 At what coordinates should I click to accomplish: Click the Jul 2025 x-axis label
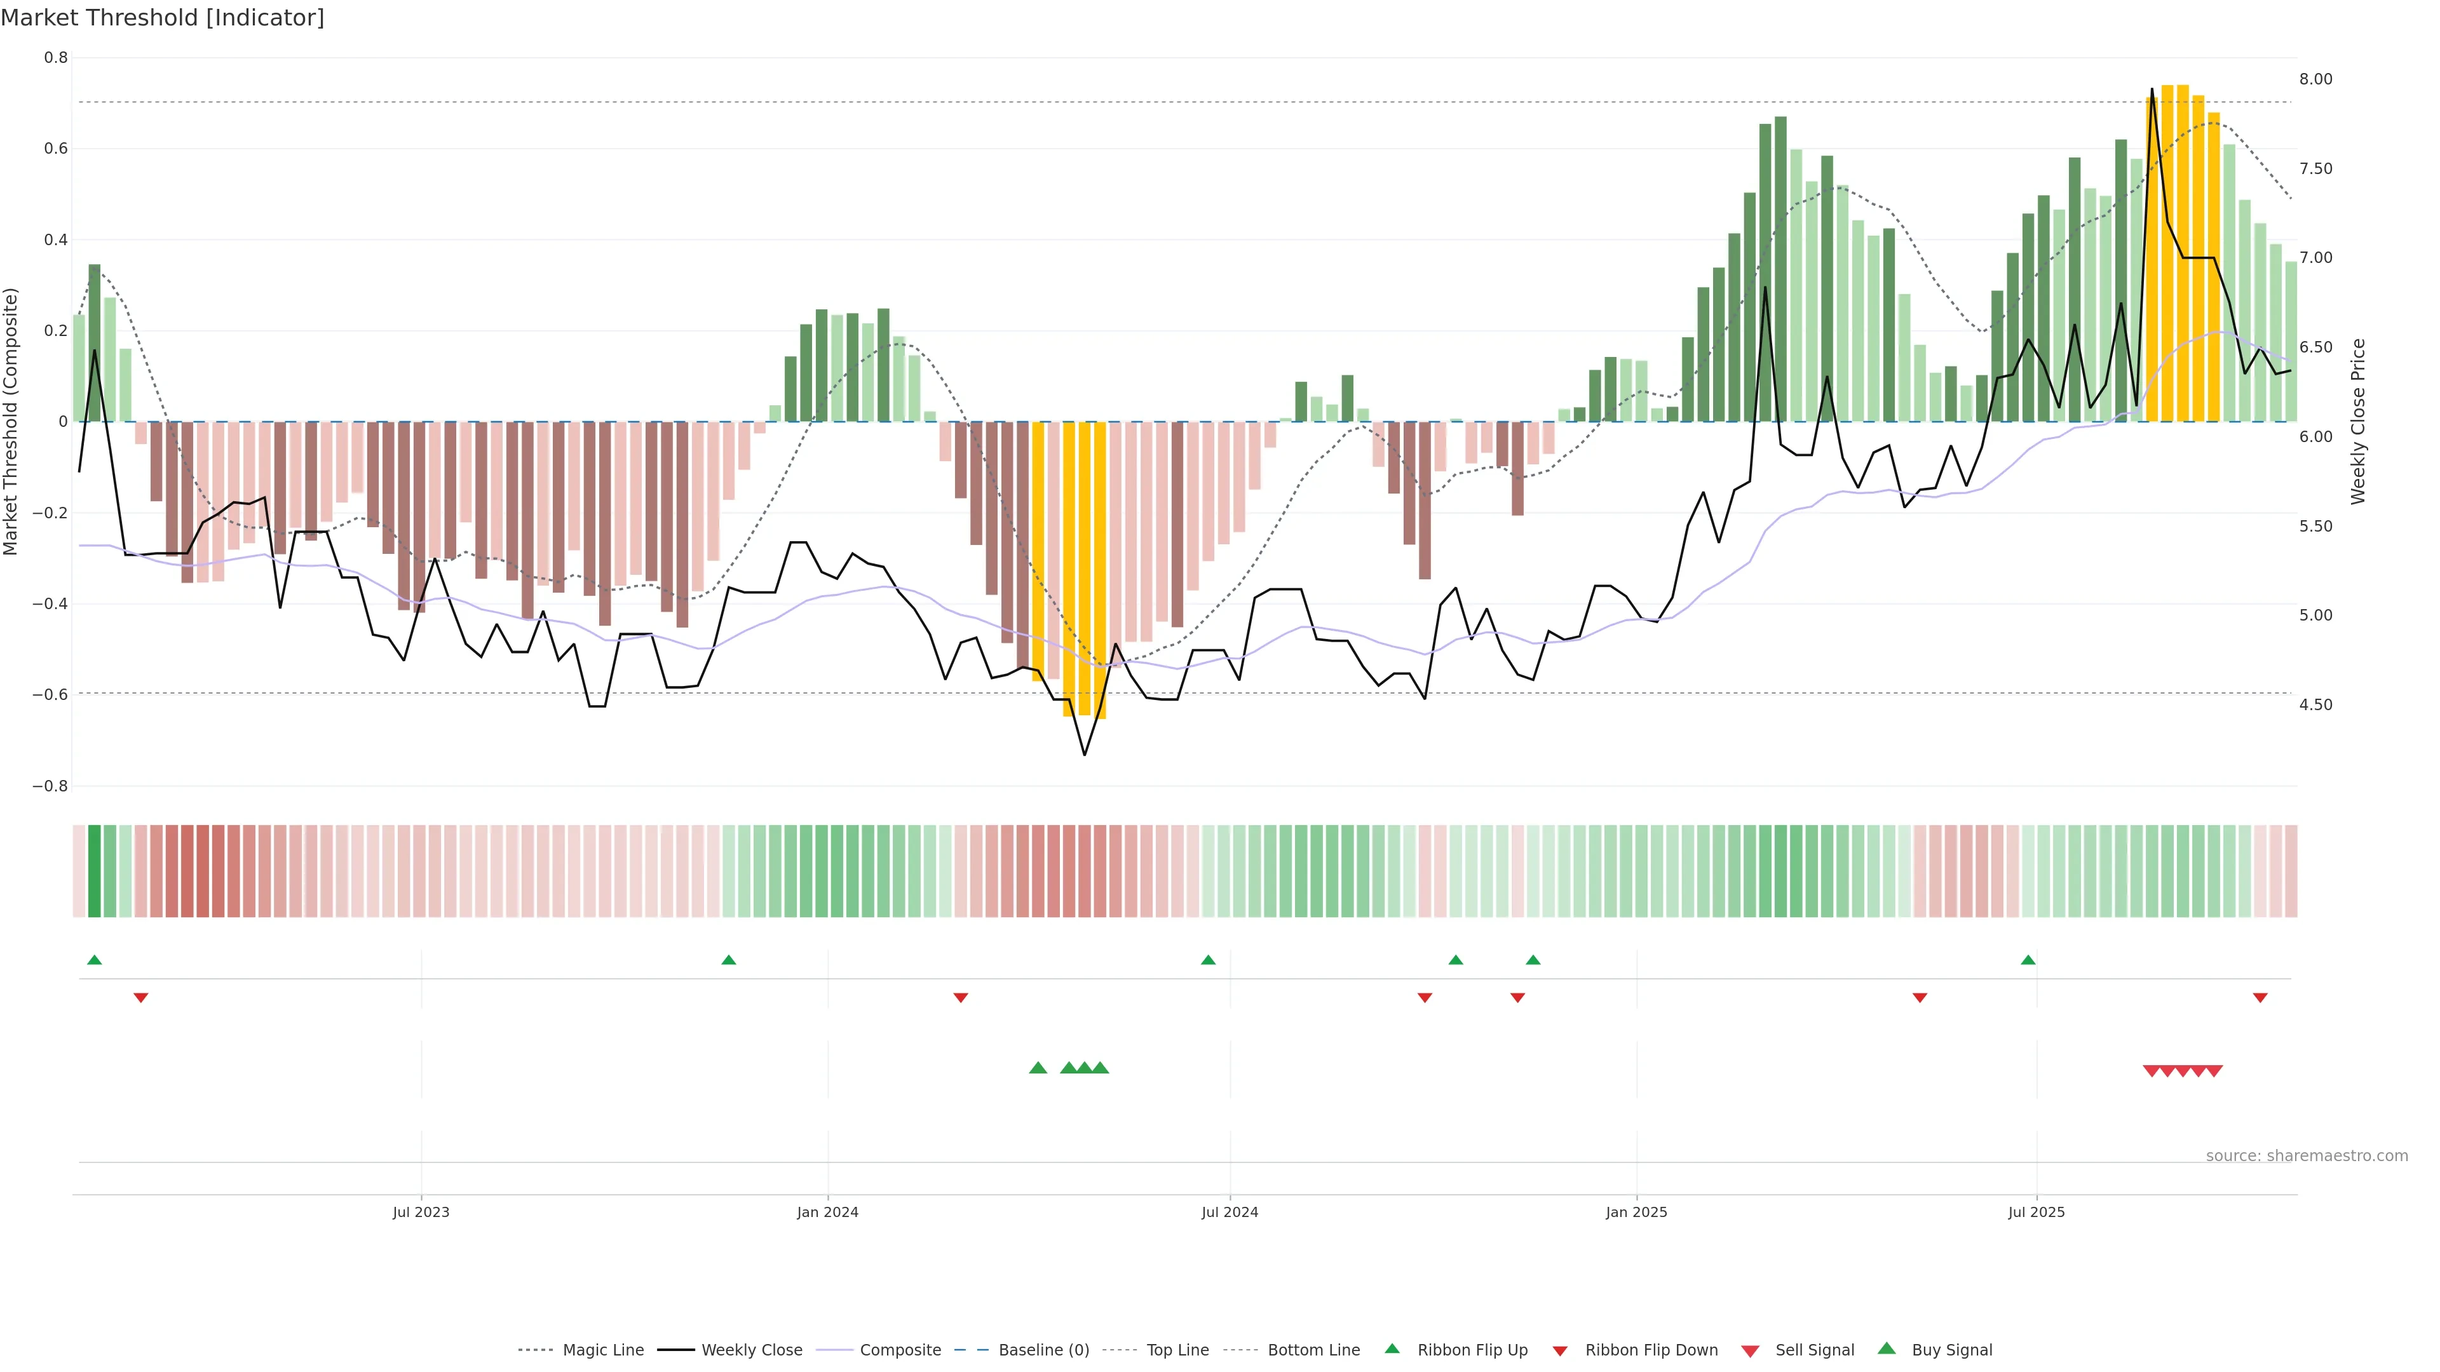2035,1212
